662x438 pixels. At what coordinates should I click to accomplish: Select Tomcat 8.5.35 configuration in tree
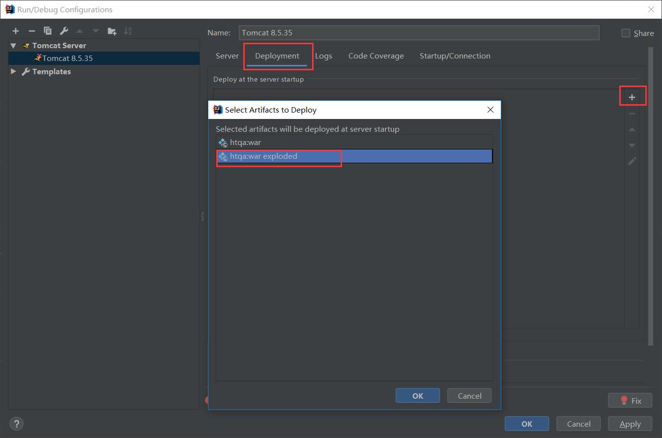coord(104,58)
